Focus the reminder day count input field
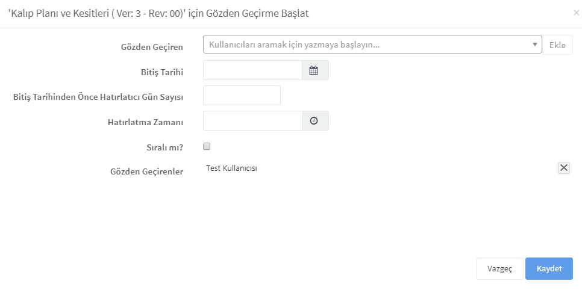The height and width of the screenshot is (293, 582). (x=242, y=95)
